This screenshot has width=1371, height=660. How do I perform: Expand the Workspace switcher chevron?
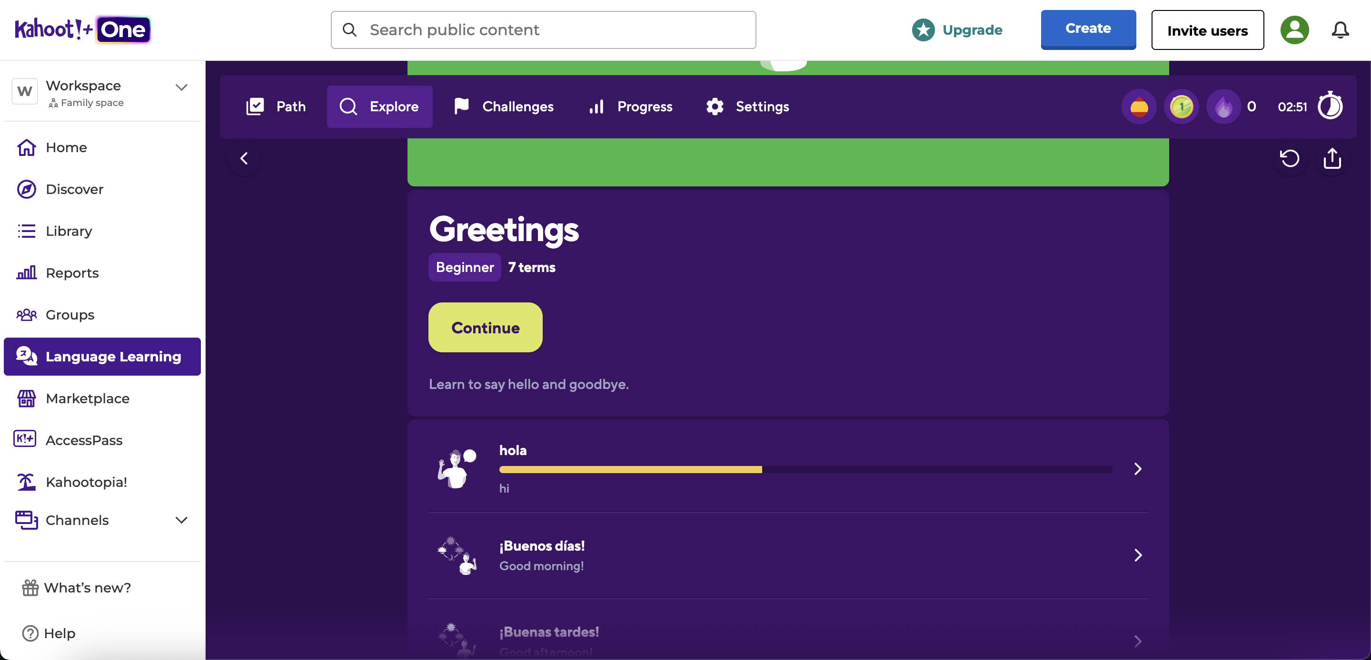pyautogui.click(x=181, y=87)
